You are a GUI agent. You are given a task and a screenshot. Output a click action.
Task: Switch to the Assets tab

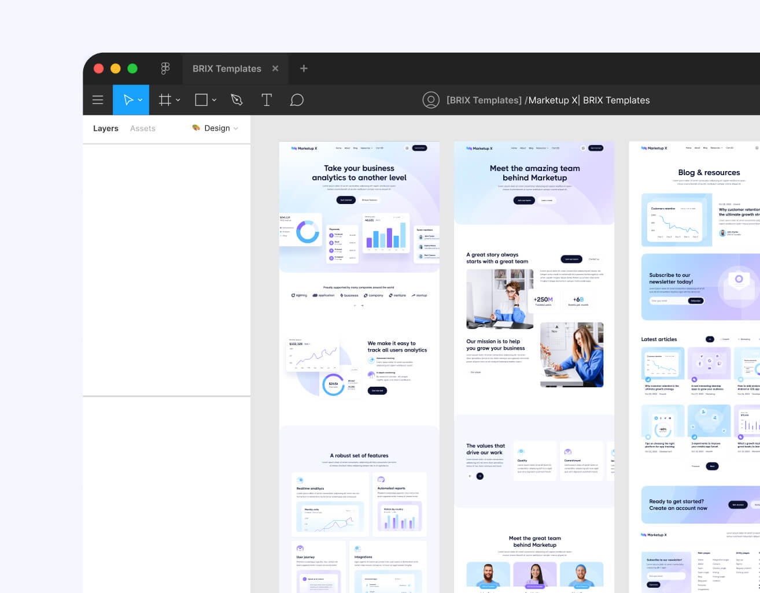(x=142, y=128)
